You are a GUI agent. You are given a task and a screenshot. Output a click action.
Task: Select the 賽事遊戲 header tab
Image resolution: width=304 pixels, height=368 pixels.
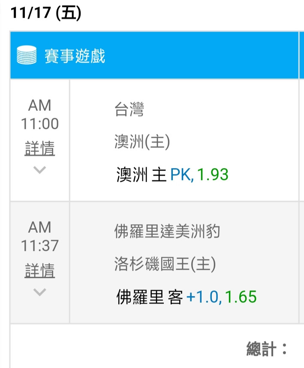click(x=75, y=56)
